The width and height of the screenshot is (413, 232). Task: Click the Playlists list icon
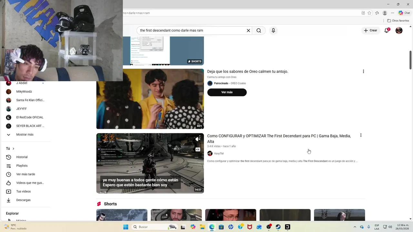pyautogui.click(x=9, y=166)
